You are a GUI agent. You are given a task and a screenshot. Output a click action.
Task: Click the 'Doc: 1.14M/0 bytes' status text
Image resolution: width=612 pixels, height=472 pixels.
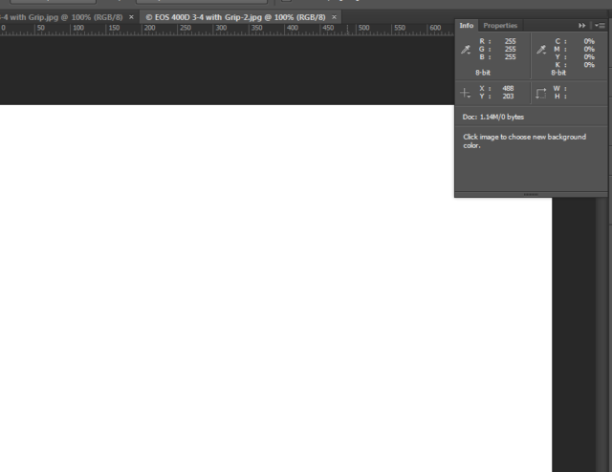tap(493, 117)
